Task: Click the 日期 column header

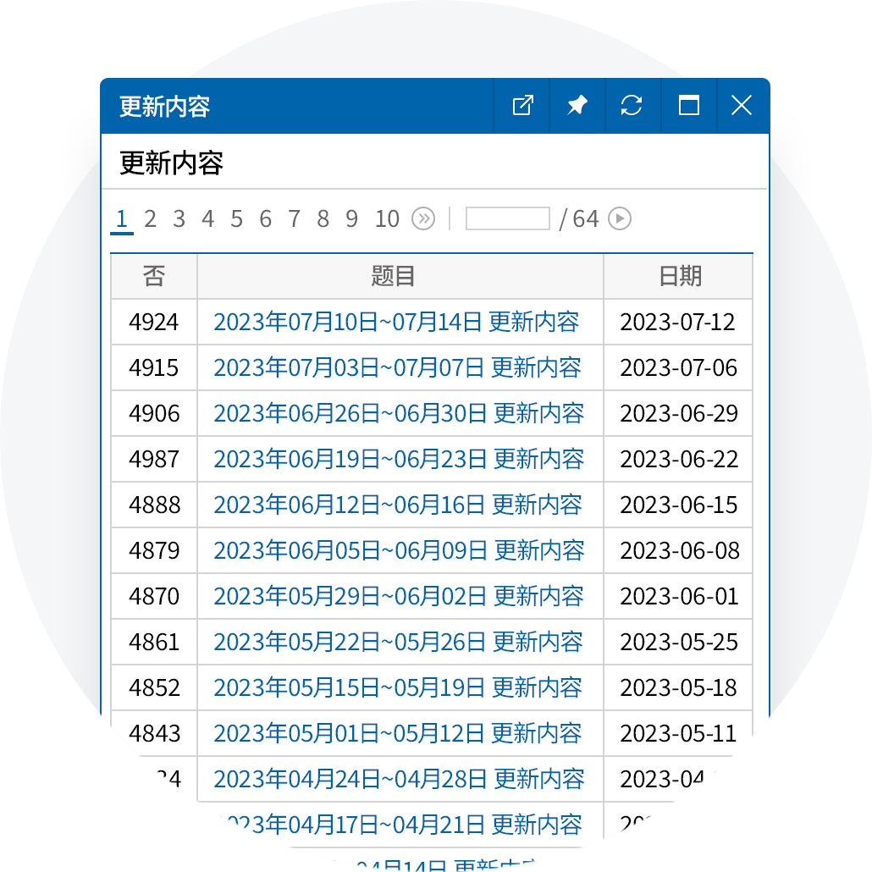Action: pyautogui.click(x=680, y=276)
